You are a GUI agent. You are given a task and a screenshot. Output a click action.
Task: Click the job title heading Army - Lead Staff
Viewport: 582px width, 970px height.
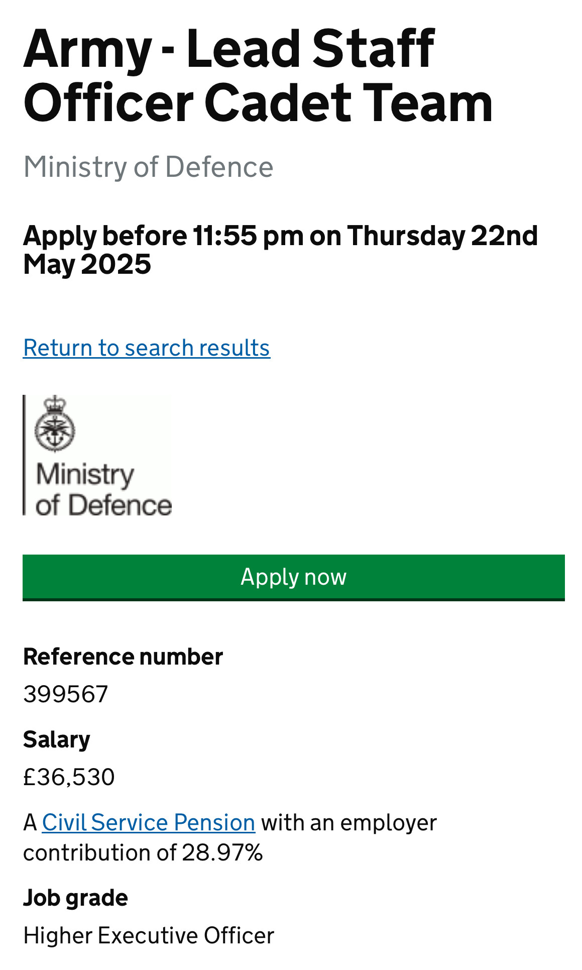[x=229, y=48]
